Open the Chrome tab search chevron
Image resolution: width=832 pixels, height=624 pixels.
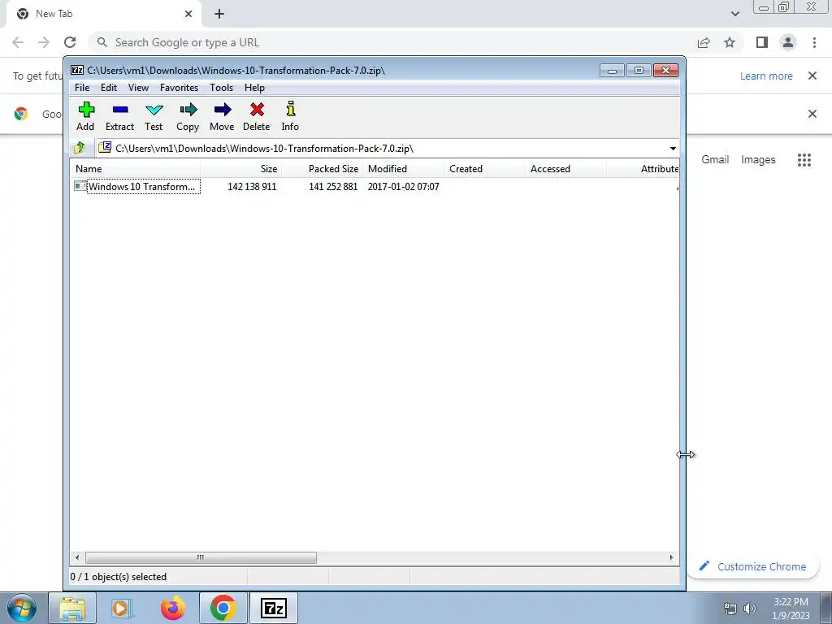734,14
